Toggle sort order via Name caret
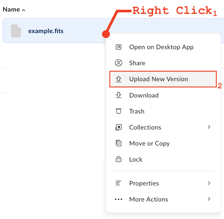 pyautogui.click(x=24, y=10)
